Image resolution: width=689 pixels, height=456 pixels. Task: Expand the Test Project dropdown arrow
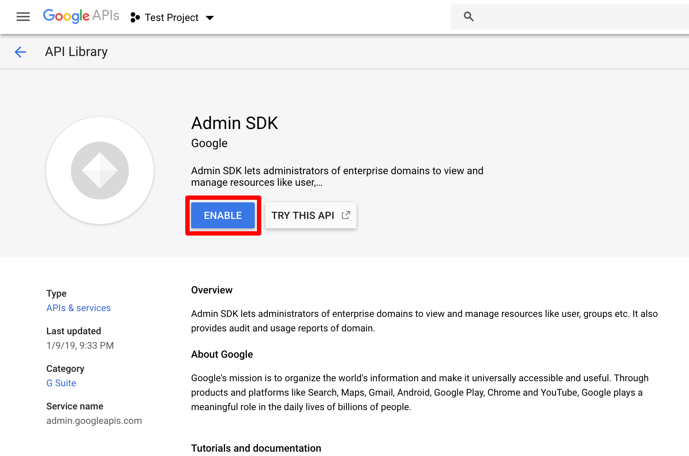pyautogui.click(x=210, y=18)
